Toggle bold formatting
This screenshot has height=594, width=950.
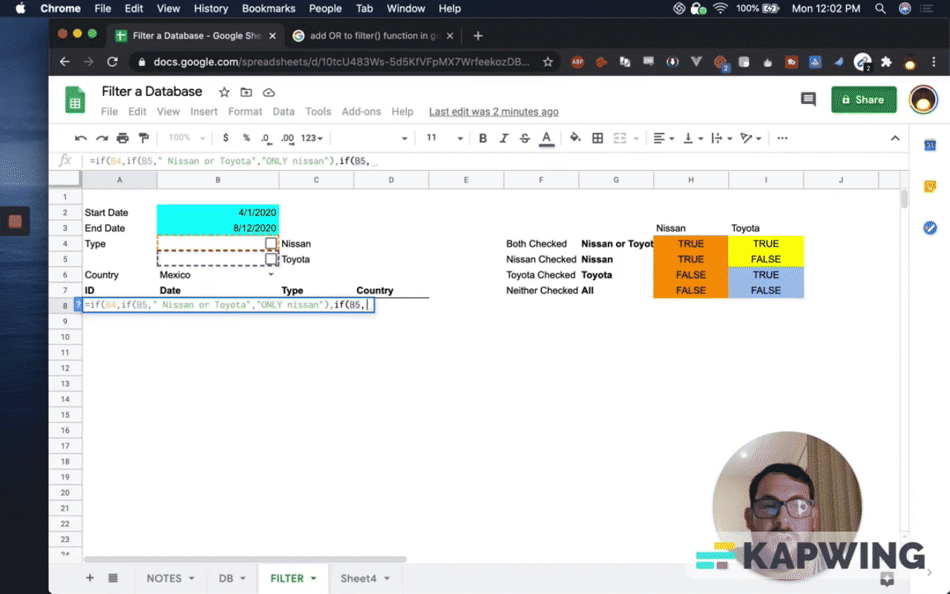[483, 138]
